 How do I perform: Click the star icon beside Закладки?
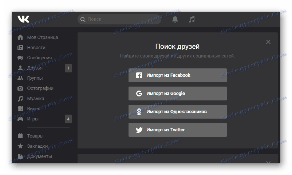(x=20, y=146)
